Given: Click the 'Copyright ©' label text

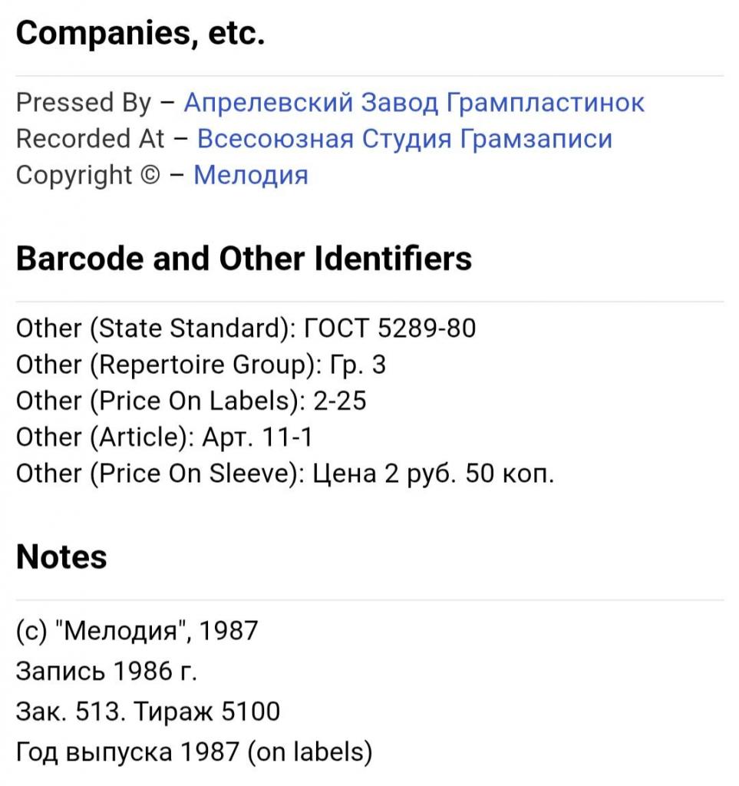Looking at the screenshot, I should (x=84, y=175).
